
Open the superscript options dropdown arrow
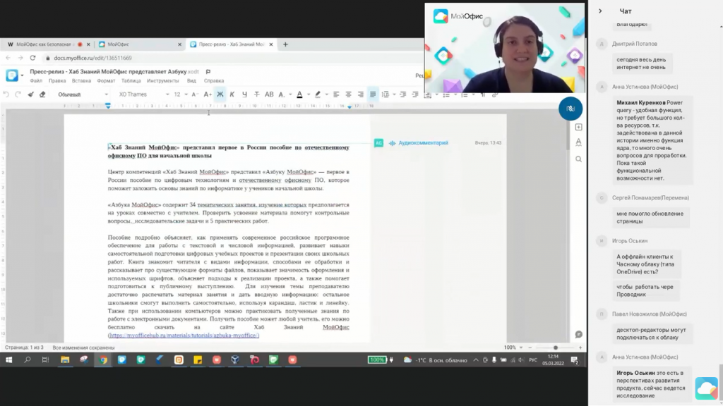point(290,95)
